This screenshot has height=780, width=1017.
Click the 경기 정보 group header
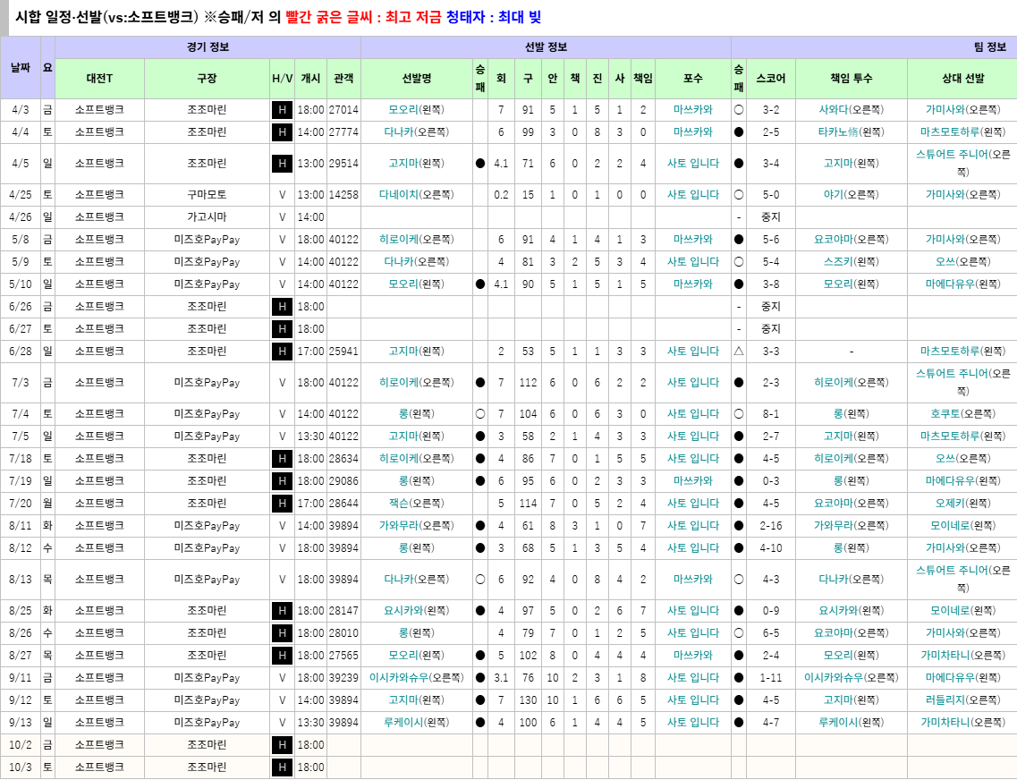208,47
